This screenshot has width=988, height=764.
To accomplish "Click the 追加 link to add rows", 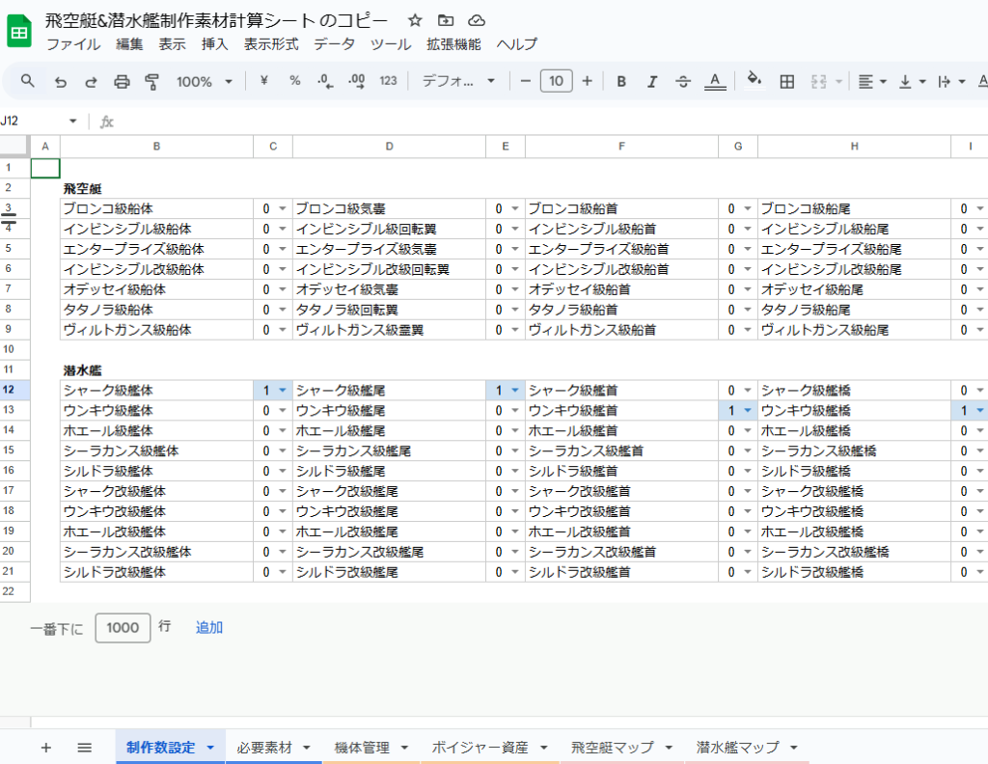I will point(209,627).
